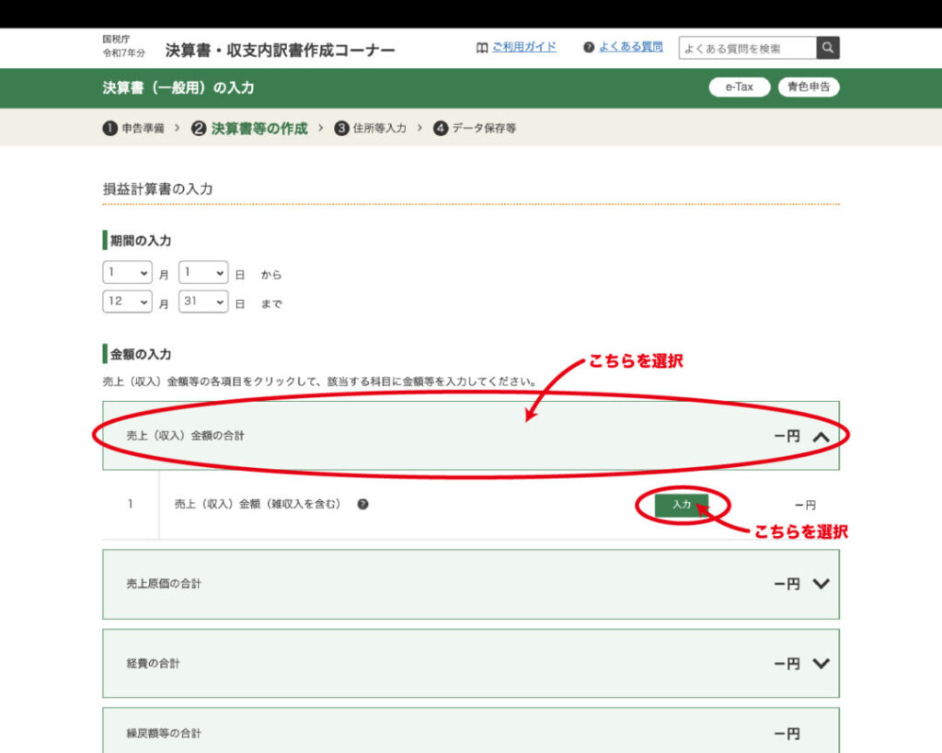Click the よくある質問を検索 search field
The image size is (942, 753).
click(x=747, y=48)
